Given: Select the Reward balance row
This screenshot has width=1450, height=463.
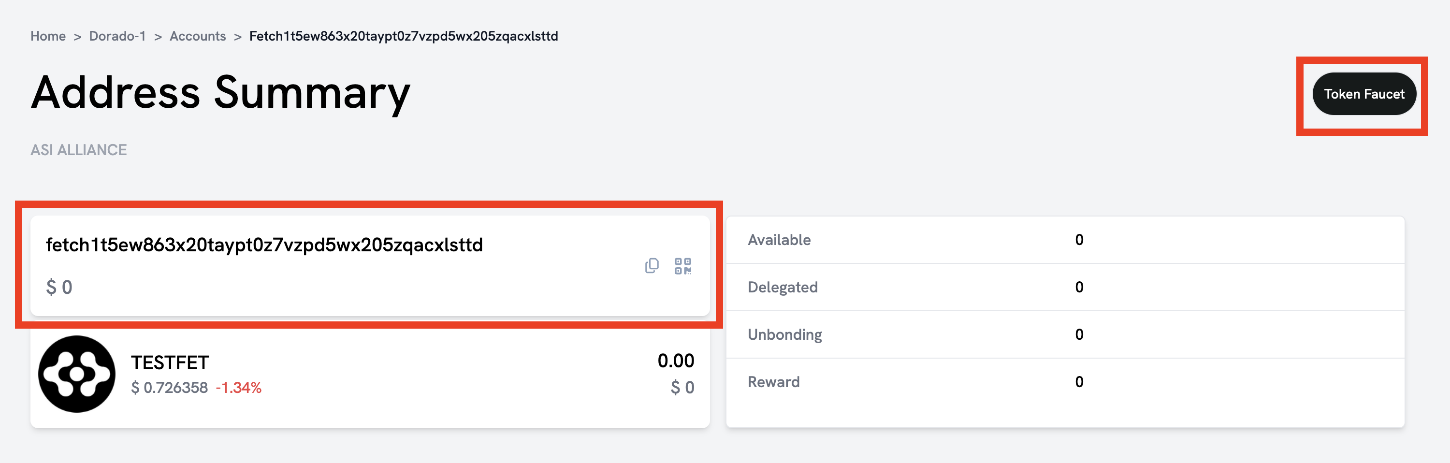Looking at the screenshot, I should point(1065,382).
